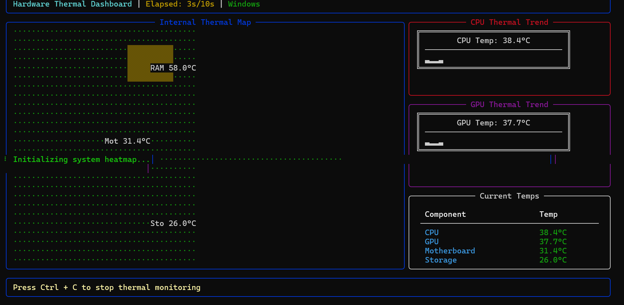
Task: Select the Motherboard component row
Action: (449, 251)
